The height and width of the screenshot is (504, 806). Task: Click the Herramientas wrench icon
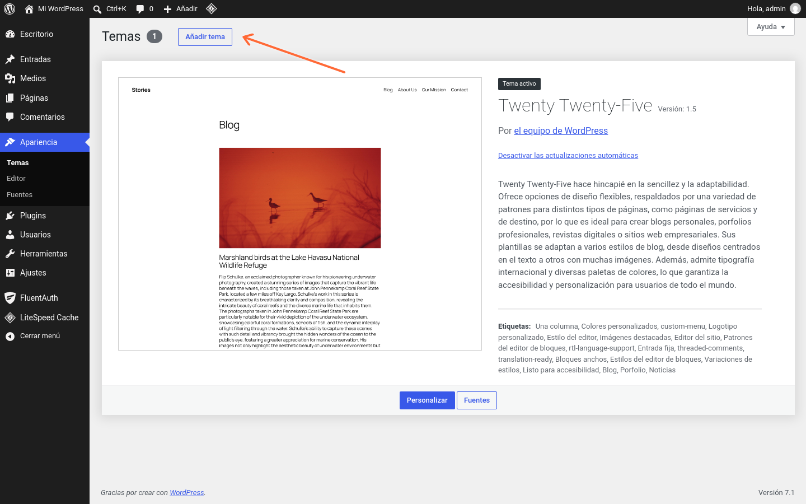point(10,254)
